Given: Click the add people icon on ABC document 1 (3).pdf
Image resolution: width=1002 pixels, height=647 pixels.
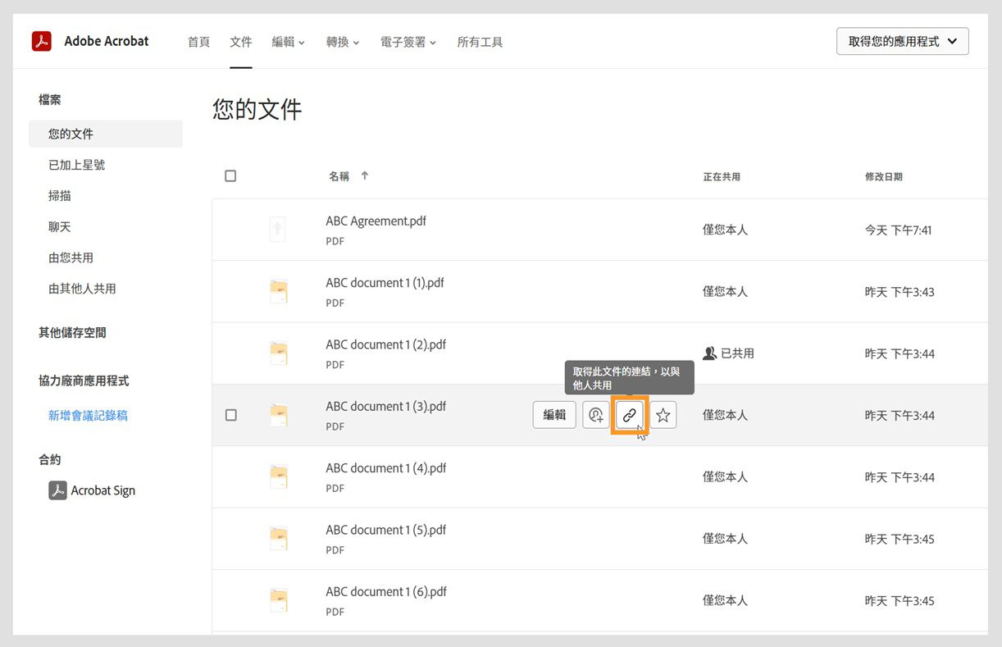Looking at the screenshot, I should pyautogui.click(x=596, y=415).
